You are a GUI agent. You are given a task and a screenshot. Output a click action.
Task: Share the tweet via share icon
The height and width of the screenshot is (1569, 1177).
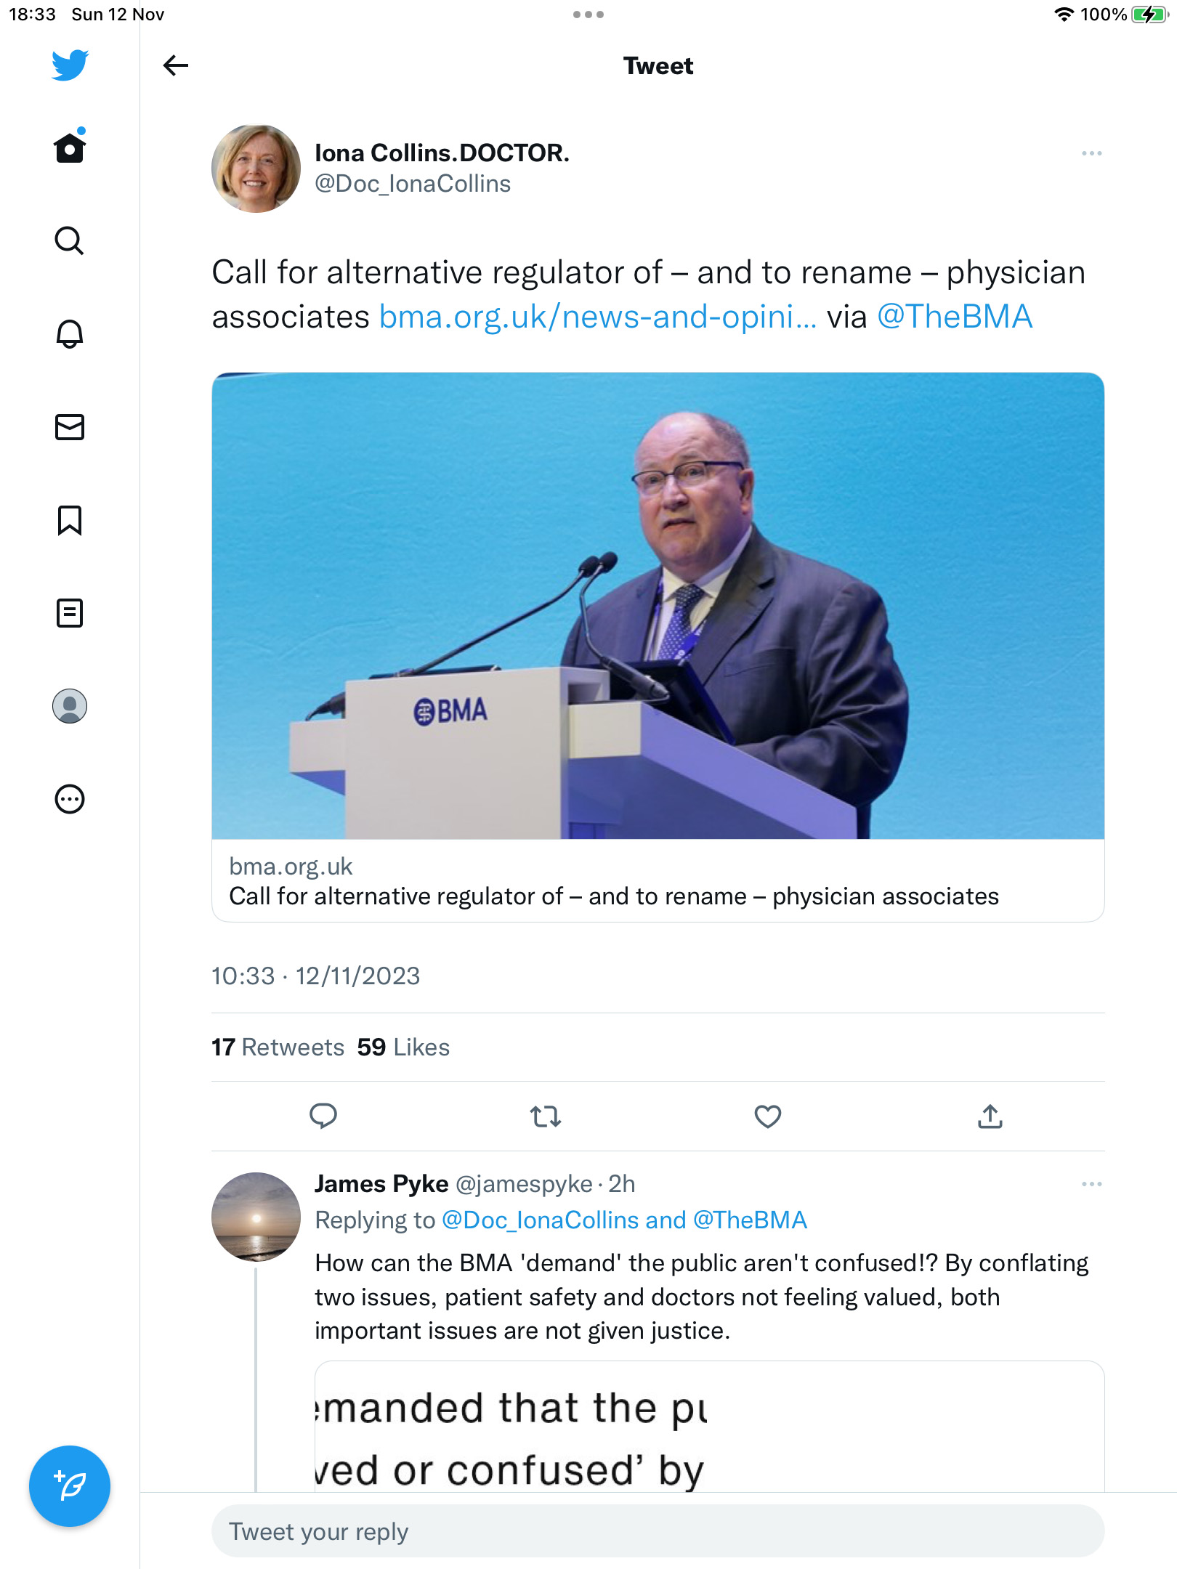pyautogui.click(x=990, y=1116)
